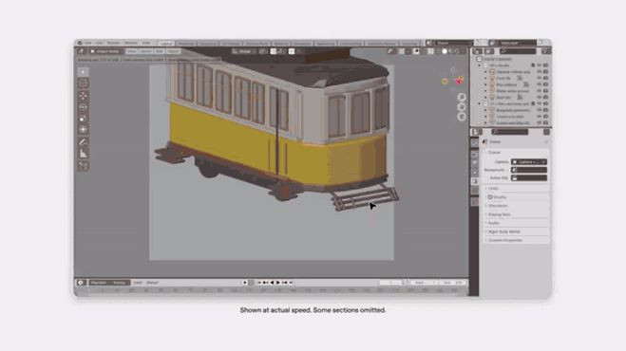Open the Add menu in viewport header

pos(160,51)
